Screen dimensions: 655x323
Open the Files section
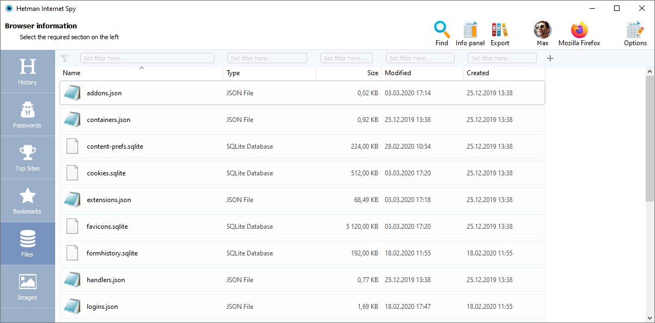[x=27, y=243]
